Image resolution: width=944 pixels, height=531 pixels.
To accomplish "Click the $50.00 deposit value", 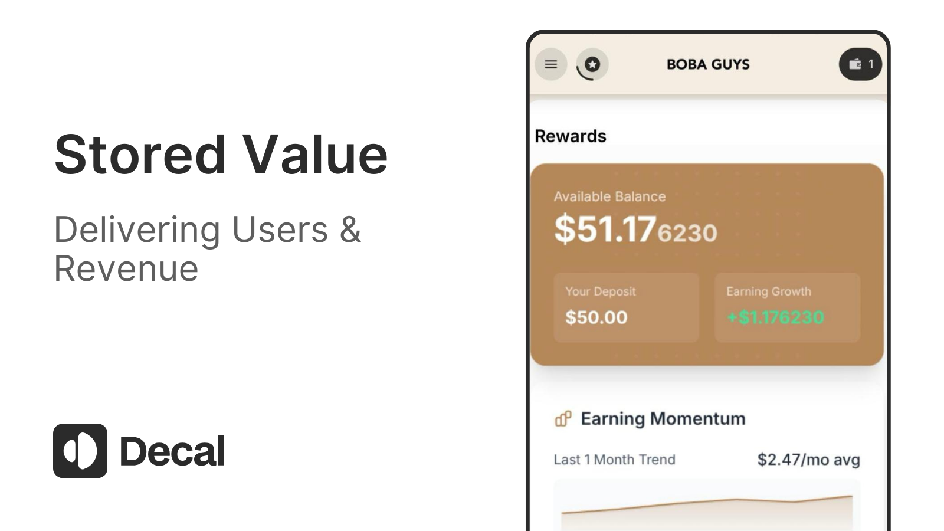I will pyautogui.click(x=596, y=317).
